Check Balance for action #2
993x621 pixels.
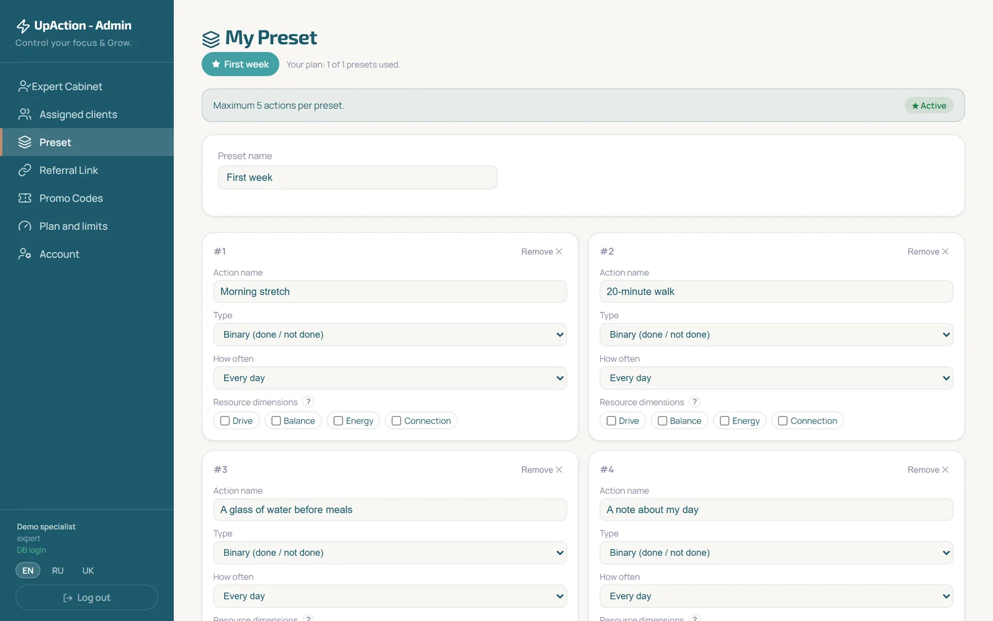pyautogui.click(x=662, y=420)
